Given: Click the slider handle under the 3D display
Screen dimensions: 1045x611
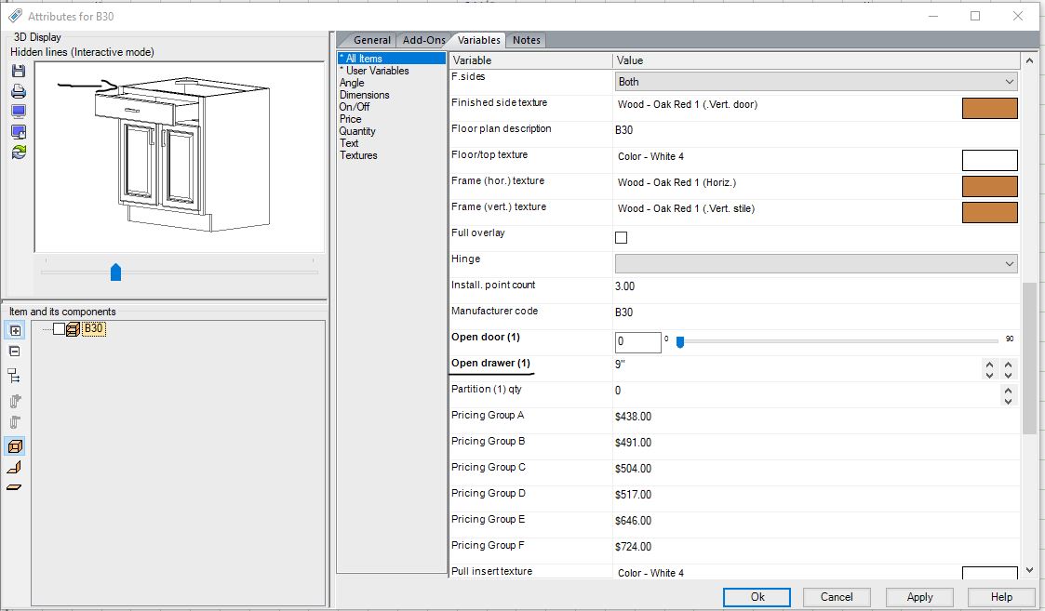Looking at the screenshot, I should (x=115, y=272).
